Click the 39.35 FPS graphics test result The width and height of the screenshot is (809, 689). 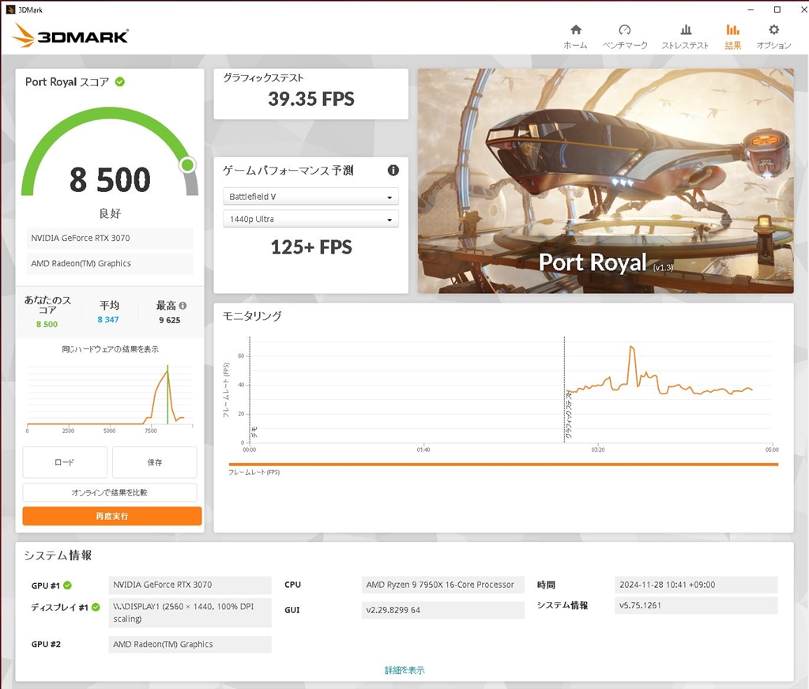coord(311,99)
